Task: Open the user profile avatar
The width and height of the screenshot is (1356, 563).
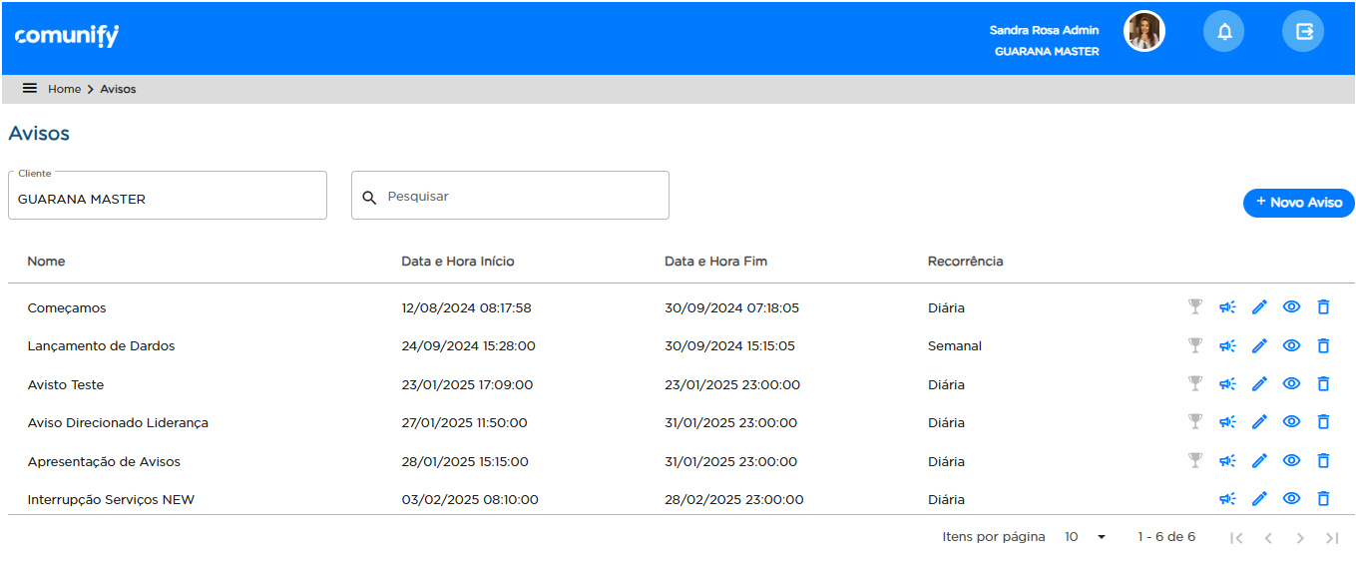Action: (x=1144, y=32)
